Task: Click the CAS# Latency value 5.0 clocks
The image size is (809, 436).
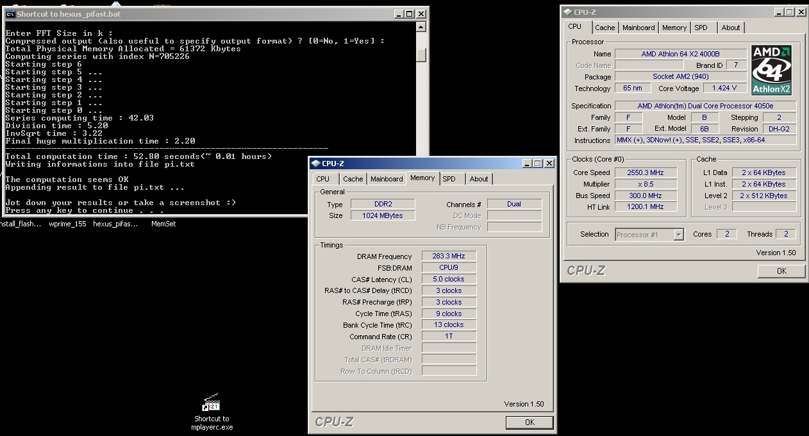Action: coord(449,279)
